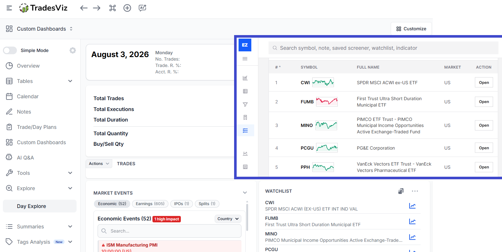Click the TradesViz logo

(x=43, y=8)
